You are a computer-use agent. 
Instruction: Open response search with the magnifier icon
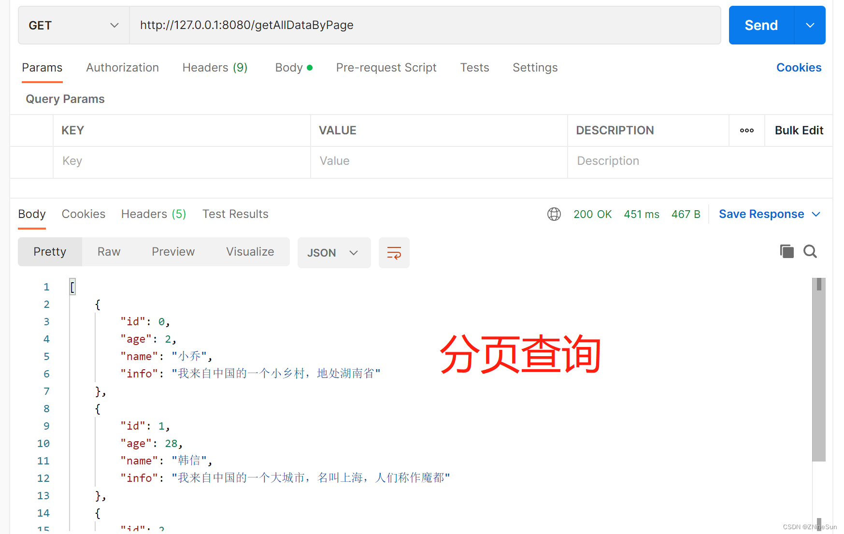pos(810,251)
